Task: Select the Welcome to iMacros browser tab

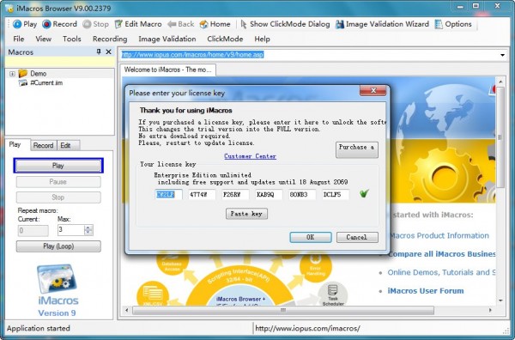Action: point(168,70)
